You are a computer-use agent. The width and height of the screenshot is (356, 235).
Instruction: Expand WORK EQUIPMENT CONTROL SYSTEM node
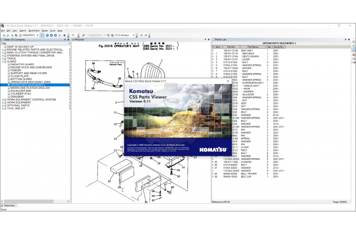click(x=3, y=100)
